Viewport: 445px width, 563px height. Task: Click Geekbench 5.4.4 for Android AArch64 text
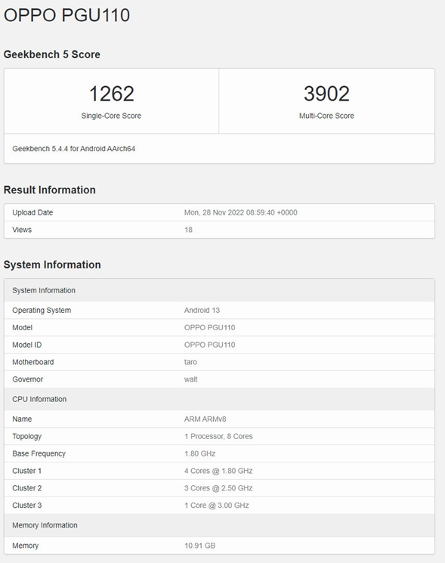click(x=73, y=149)
